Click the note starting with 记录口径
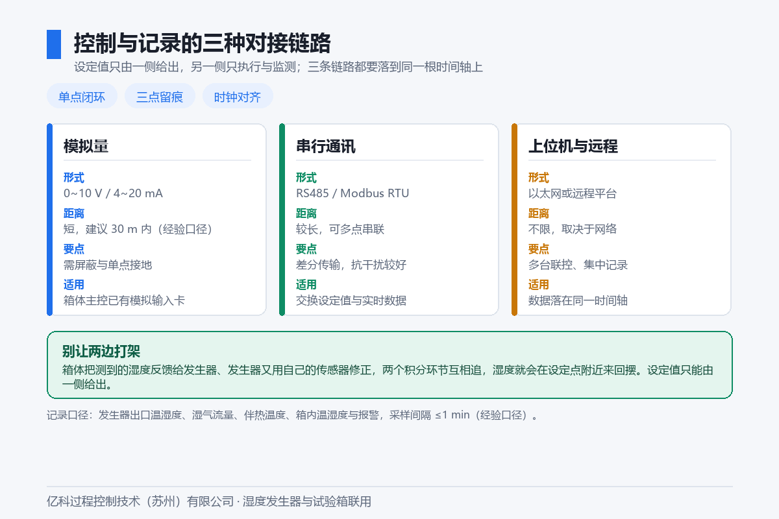This screenshot has width=779, height=519. click(x=293, y=415)
